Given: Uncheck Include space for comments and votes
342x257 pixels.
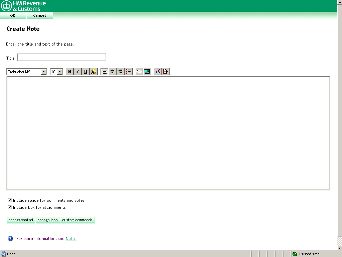Looking at the screenshot, I should [x=10, y=200].
